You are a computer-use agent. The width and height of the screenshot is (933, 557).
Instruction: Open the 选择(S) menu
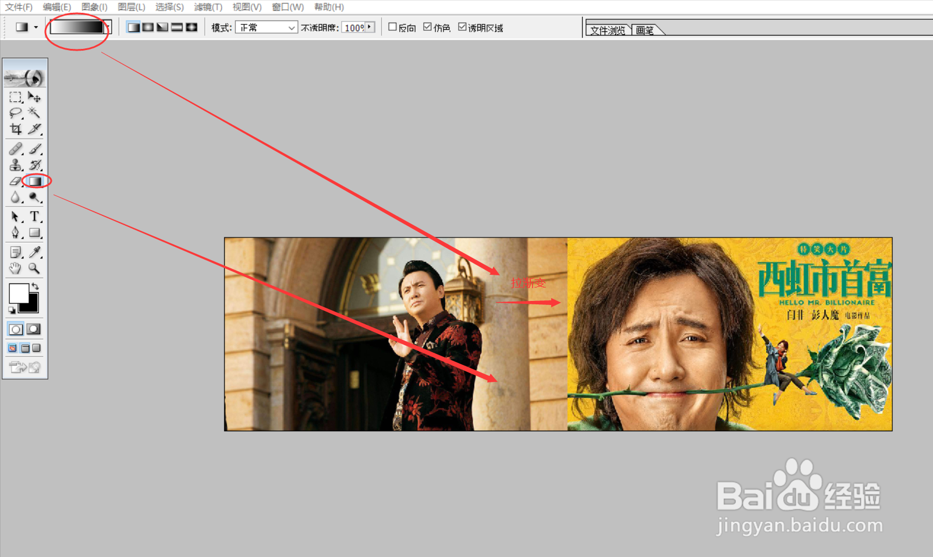pyautogui.click(x=169, y=7)
